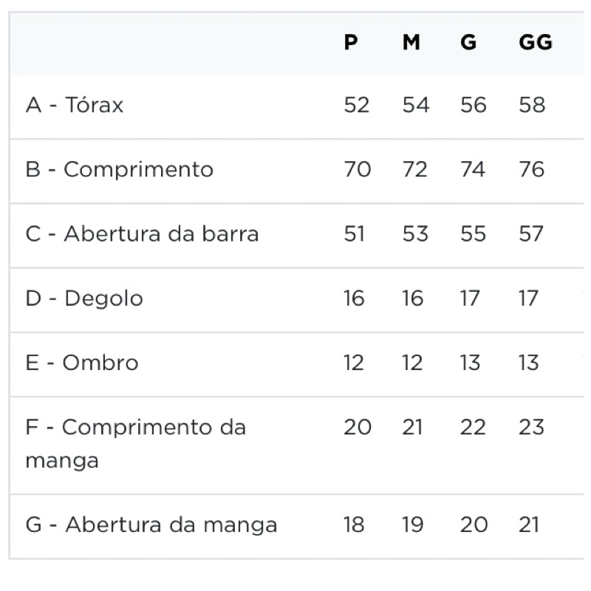591x591 pixels.
Task: Click the E - Ombro row label
Action: point(82,363)
